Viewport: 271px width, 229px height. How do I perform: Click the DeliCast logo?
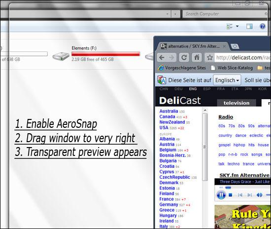(180, 101)
